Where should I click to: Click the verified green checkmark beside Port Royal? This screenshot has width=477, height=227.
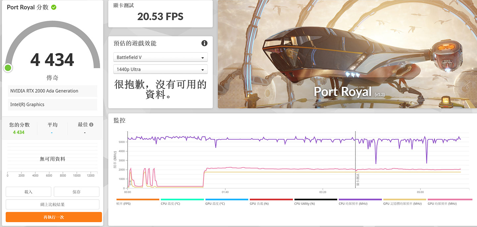53,7
